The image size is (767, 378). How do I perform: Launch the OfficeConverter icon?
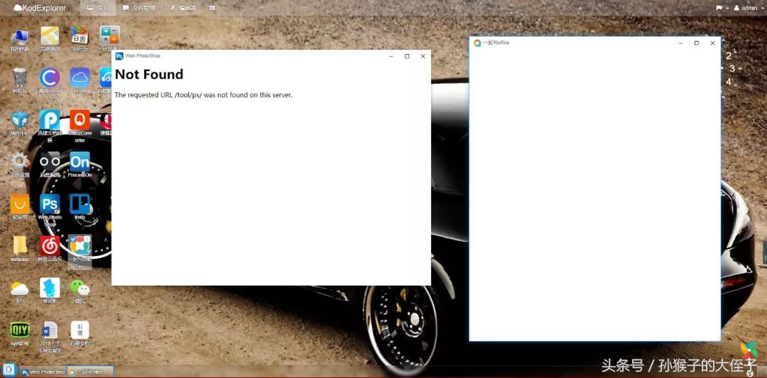tap(80, 120)
